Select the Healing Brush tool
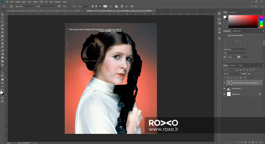The image size is (265, 144). pyautogui.click(x=2, y=36)
